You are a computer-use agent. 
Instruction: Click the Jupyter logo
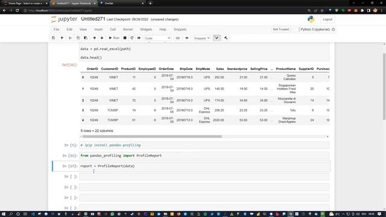[x=65, y=19]
